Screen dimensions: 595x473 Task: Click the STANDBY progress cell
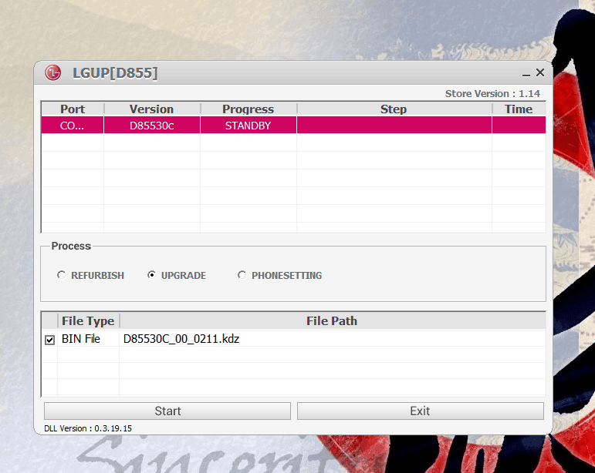(x=248, y=126)
